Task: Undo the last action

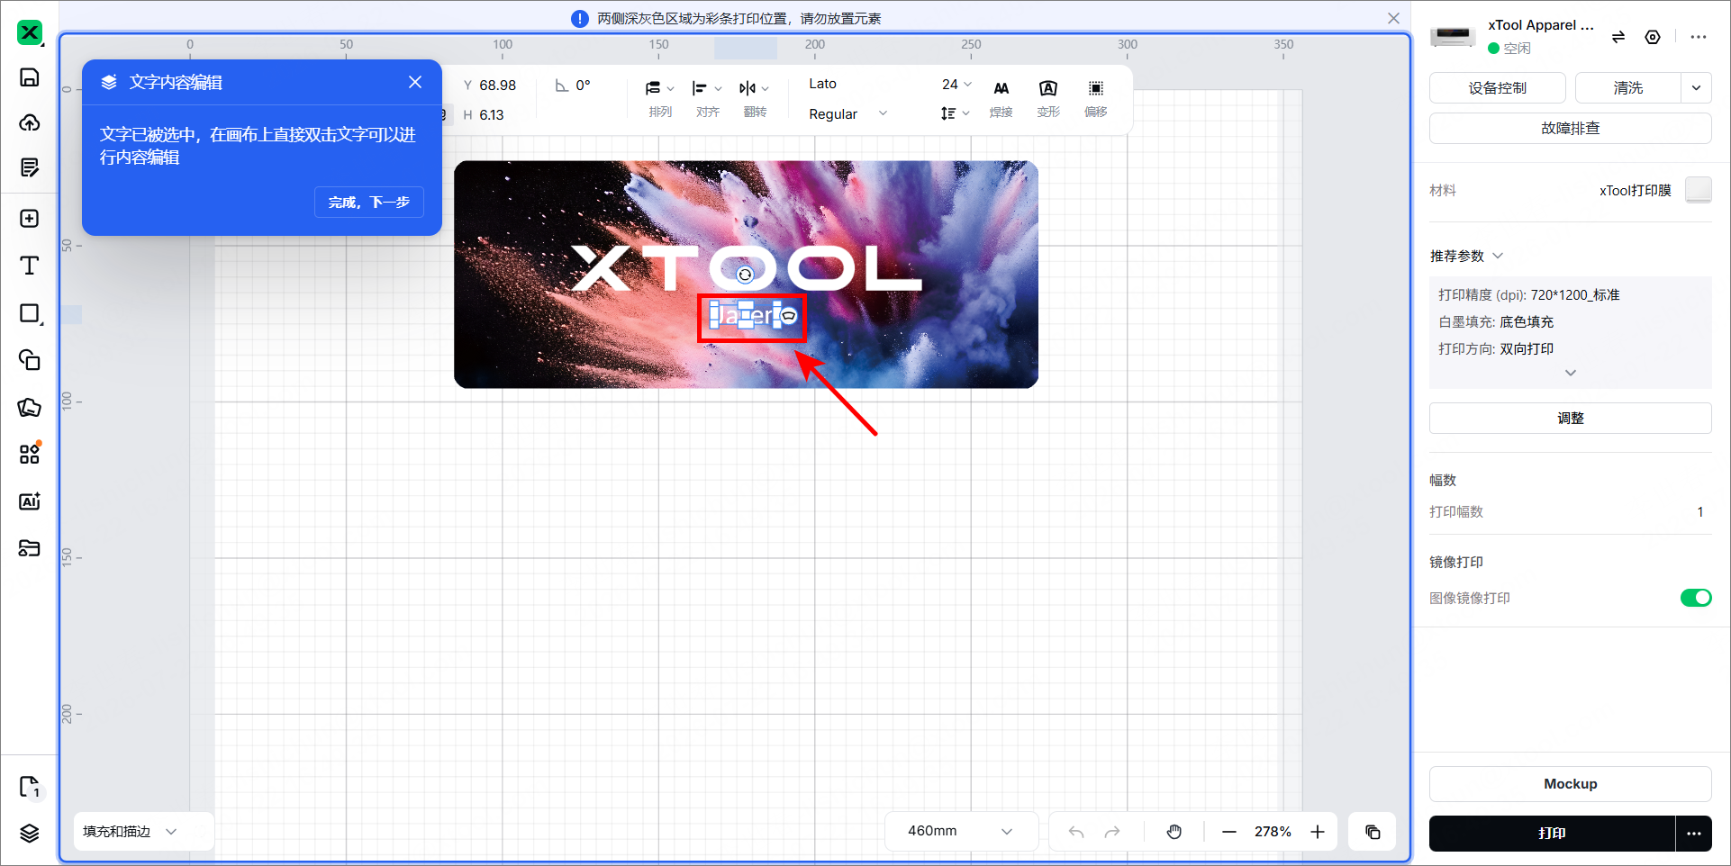Action: (1076, 832)
